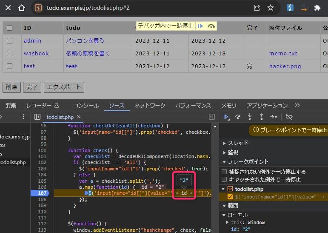Screen dimensions: 328x233
Task: Deactivate all breakpoints icon
Action: coord(289,117)
